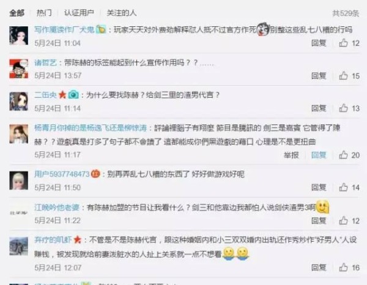367x285 pixels.
Task: Click the camera badge next to 二缶央
Action: 73,95
